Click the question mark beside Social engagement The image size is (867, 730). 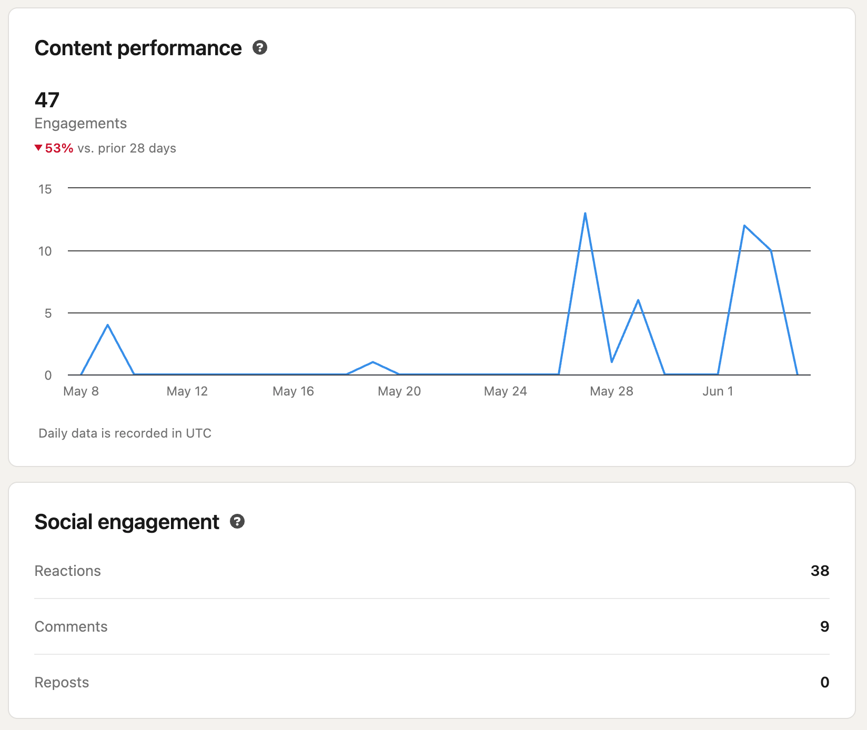238,522
